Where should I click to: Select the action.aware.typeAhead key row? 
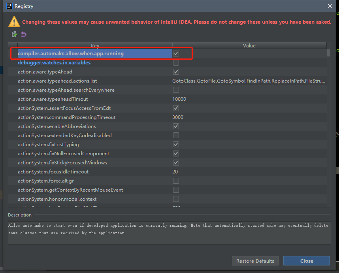coord(45,72)
